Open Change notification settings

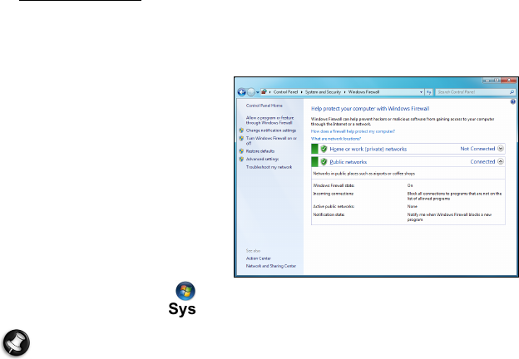[x=271, y=130]
